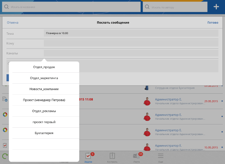
Task: Choose Отдел_рекламы from channel list
Action: [x=44, y=111]
